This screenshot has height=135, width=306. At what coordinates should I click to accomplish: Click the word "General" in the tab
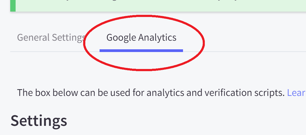(x=33, y=37)
